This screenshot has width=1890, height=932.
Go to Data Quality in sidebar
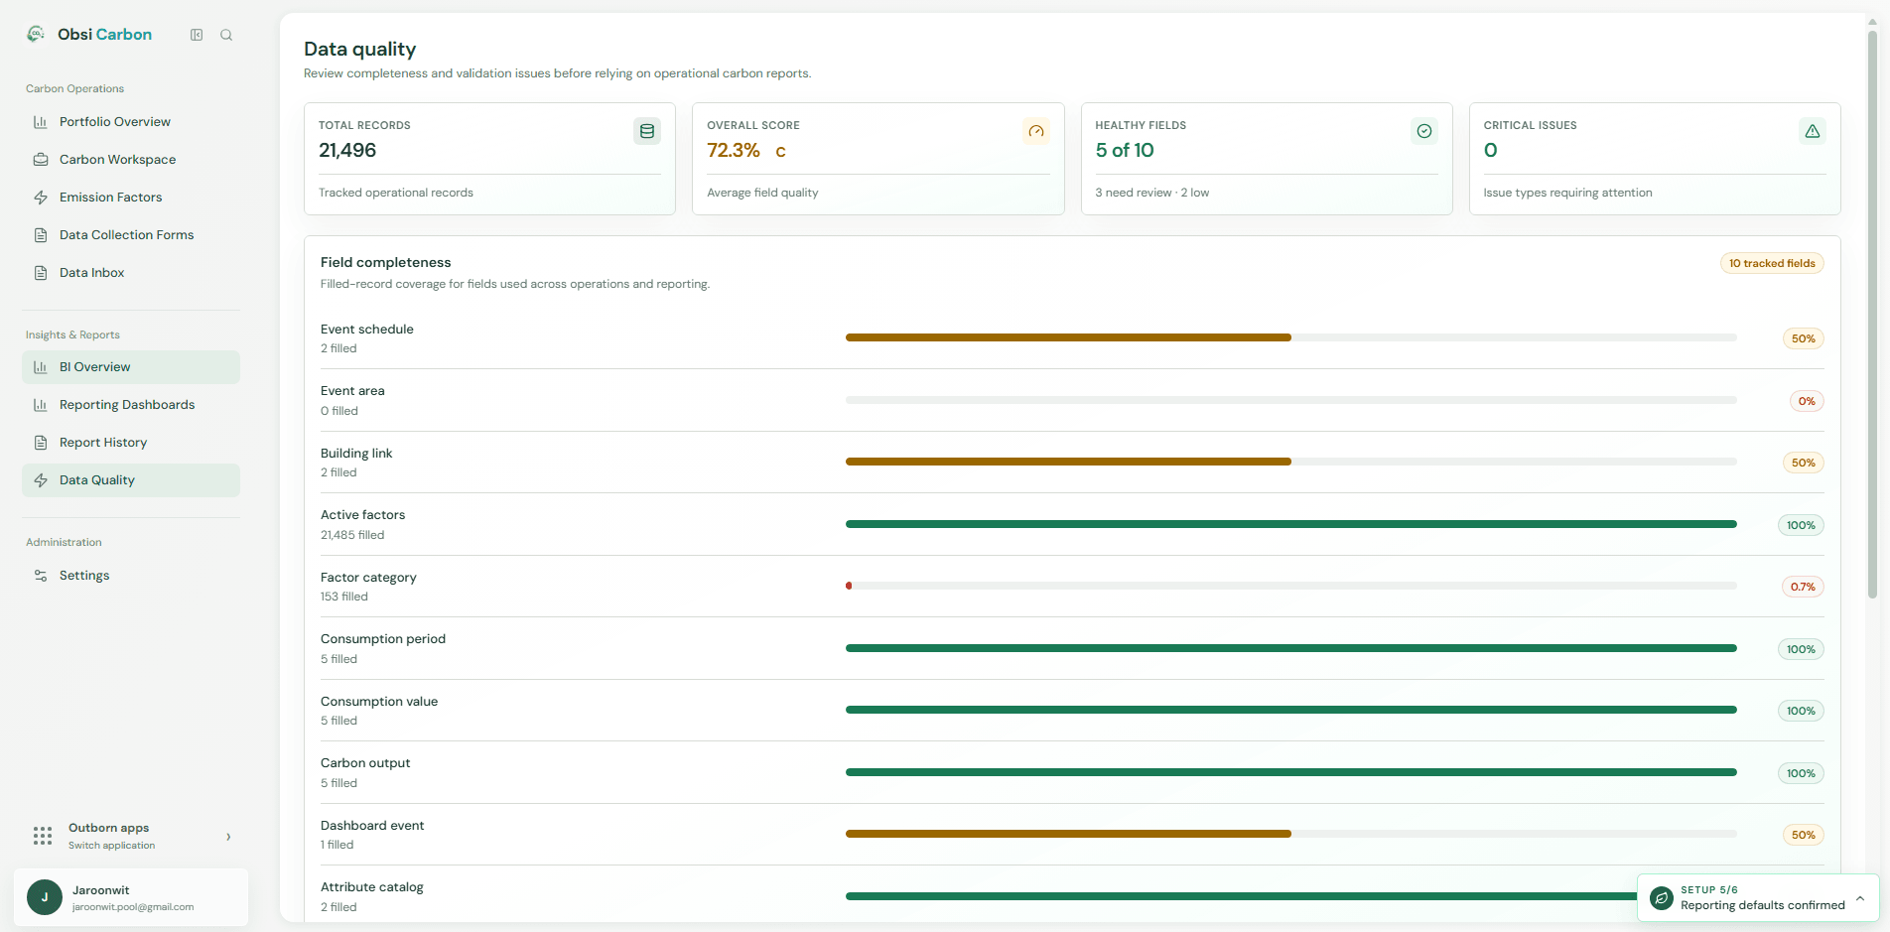click(x=131, y=480)
